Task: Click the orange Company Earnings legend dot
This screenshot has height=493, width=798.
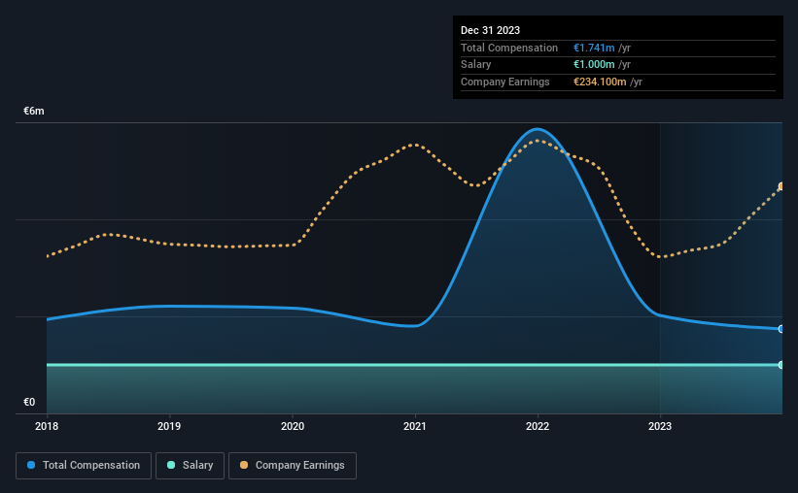Action: click(244, 465)
